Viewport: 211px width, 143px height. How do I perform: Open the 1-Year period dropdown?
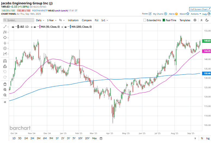point(52,20)
